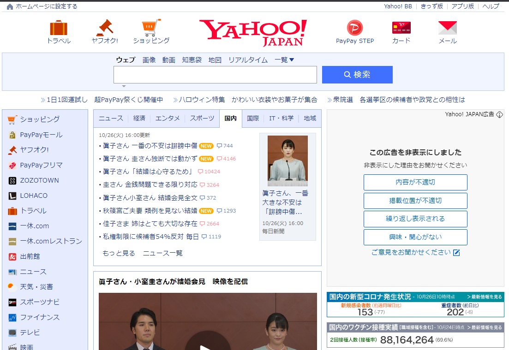Open the Yahoo Auctions gavel icon in header
Viewport: 509px width, 350px height.
coord(105,28)
